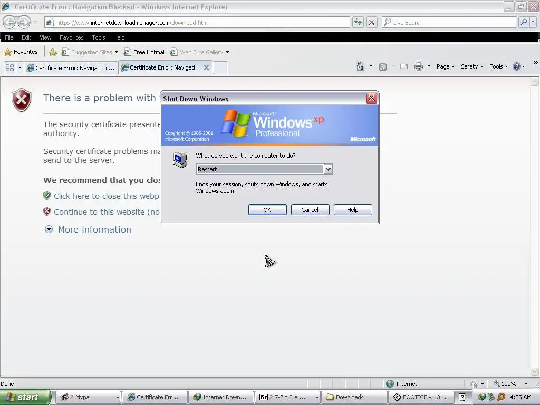Open the File menu
The width and height of the screenshot is (540, 405).
point(9,37)
